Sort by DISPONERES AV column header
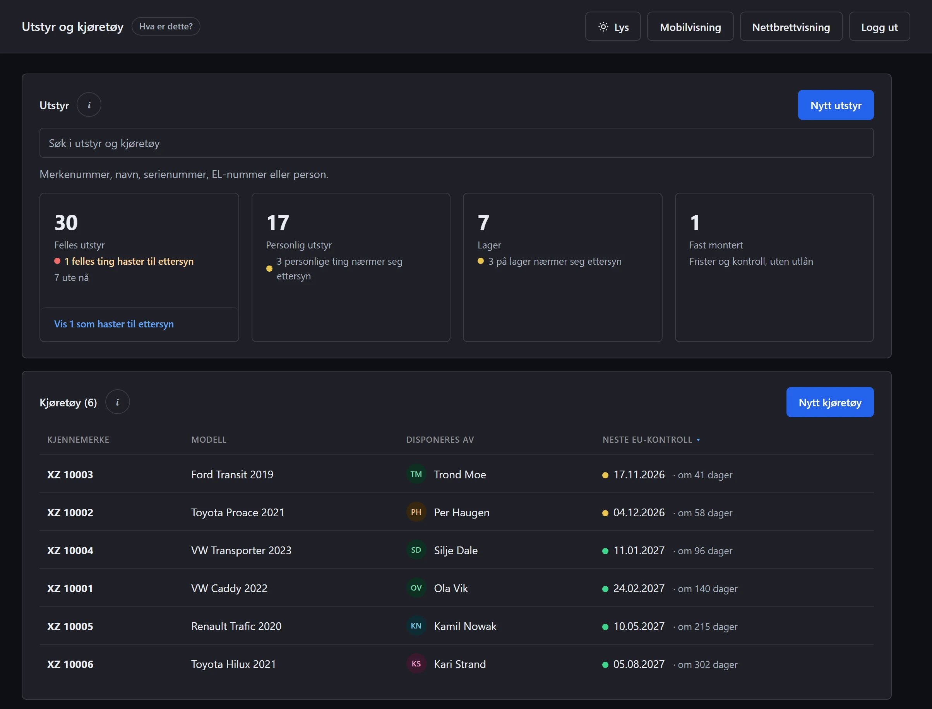 click(440, 440)
